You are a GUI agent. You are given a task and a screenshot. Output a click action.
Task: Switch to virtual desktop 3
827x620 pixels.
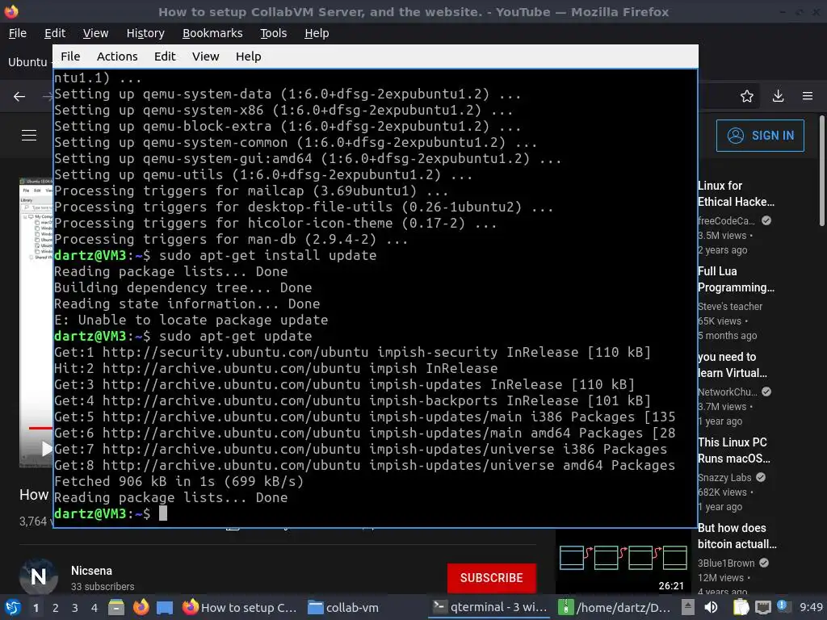click(75, 608)
